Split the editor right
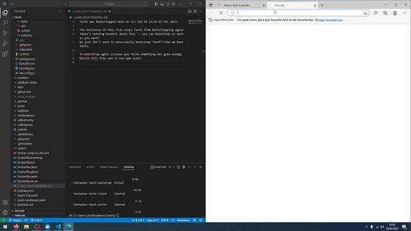 pos(195,12)
